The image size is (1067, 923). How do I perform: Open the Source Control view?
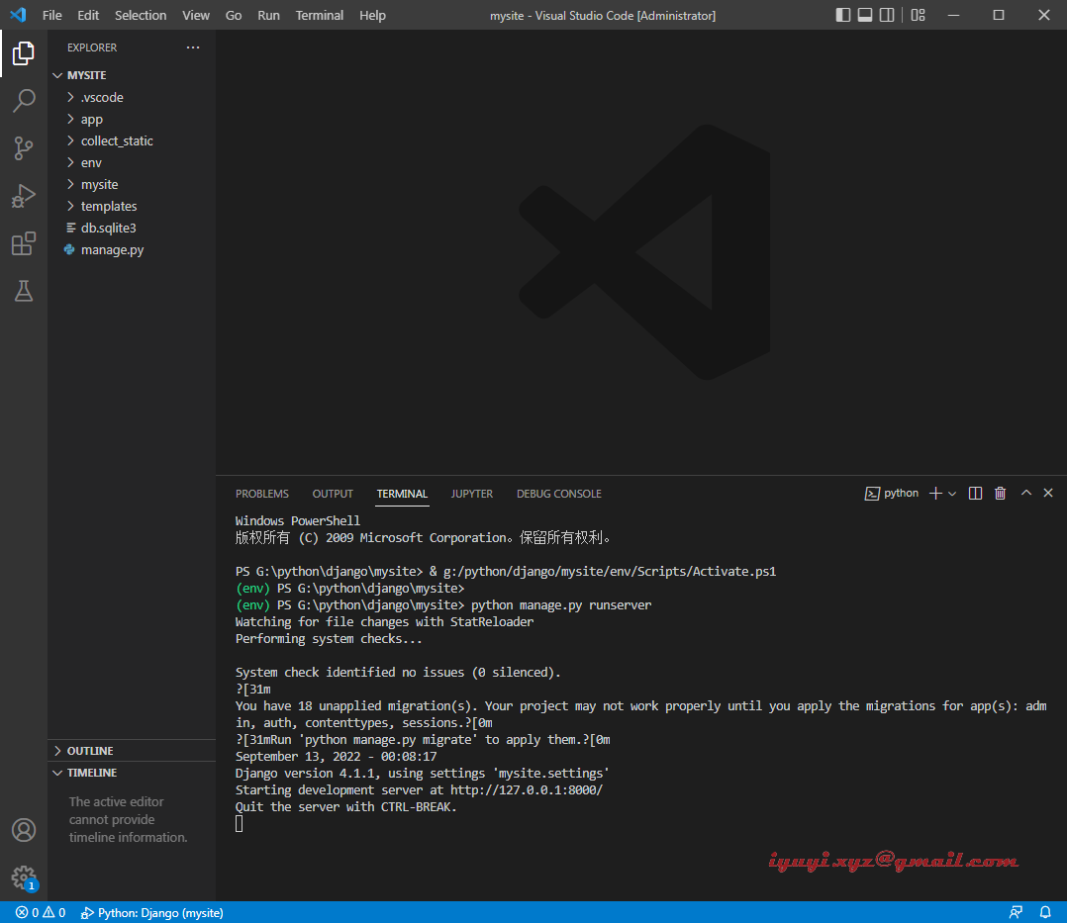[x=24, y=147]
